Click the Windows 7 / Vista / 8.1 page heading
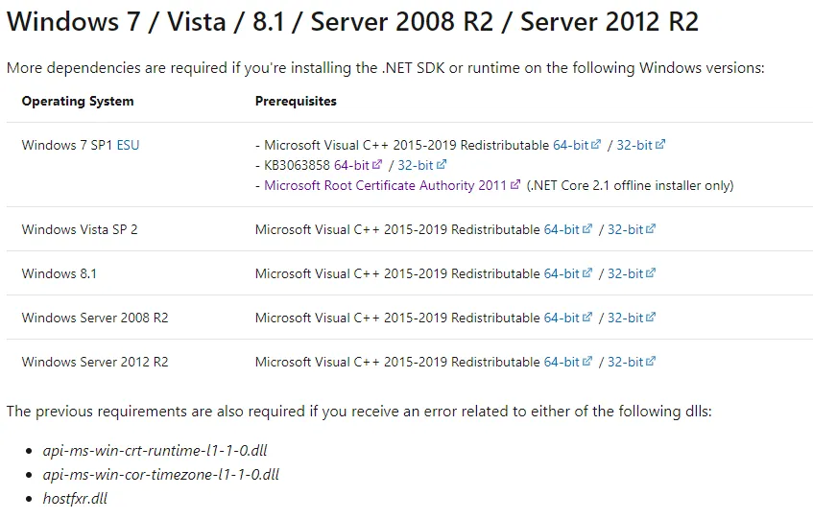The width and height of the screenshot is (813, 519). point(352,22)
